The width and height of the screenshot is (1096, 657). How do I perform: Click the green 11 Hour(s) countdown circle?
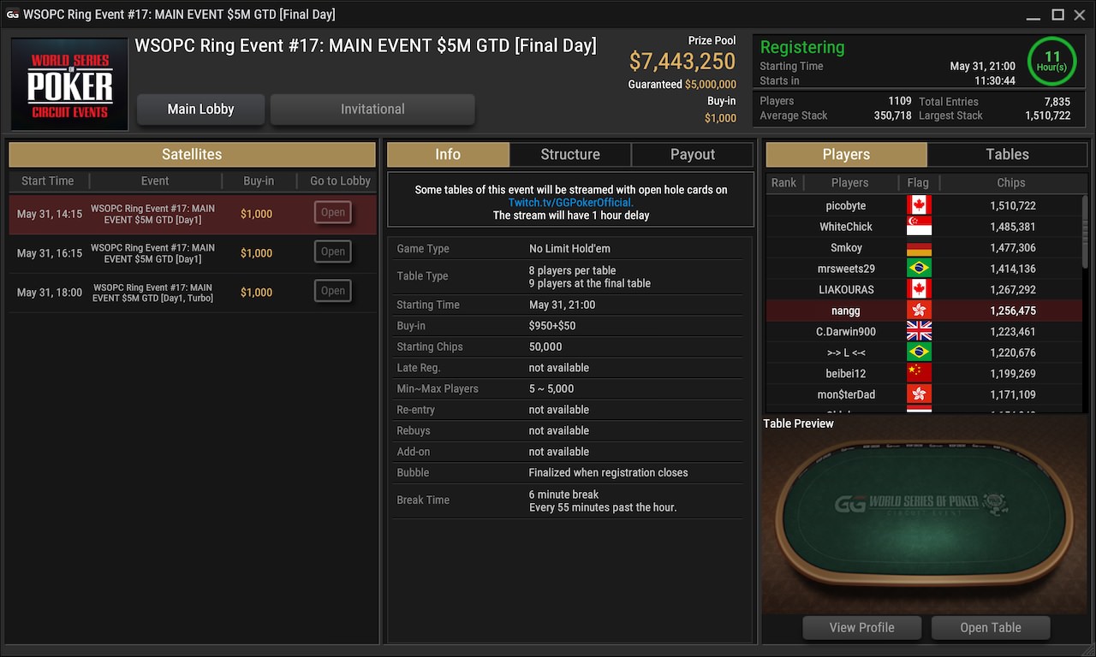pyautogui.click(x=1051, y=62)
